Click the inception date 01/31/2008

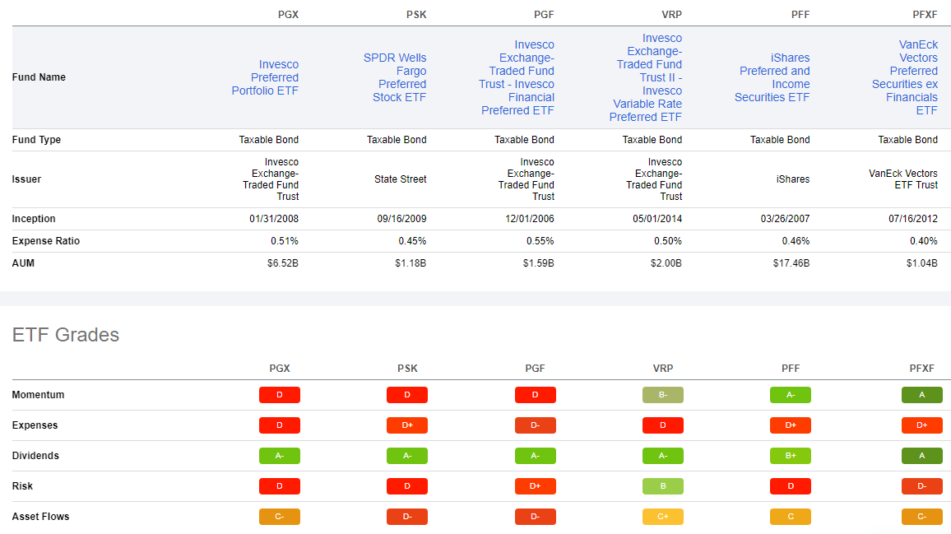(x=273, y=219)
